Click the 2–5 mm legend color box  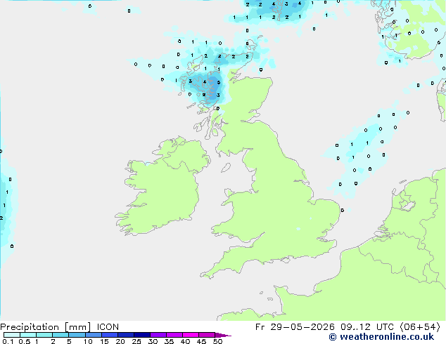click(60, 335)
